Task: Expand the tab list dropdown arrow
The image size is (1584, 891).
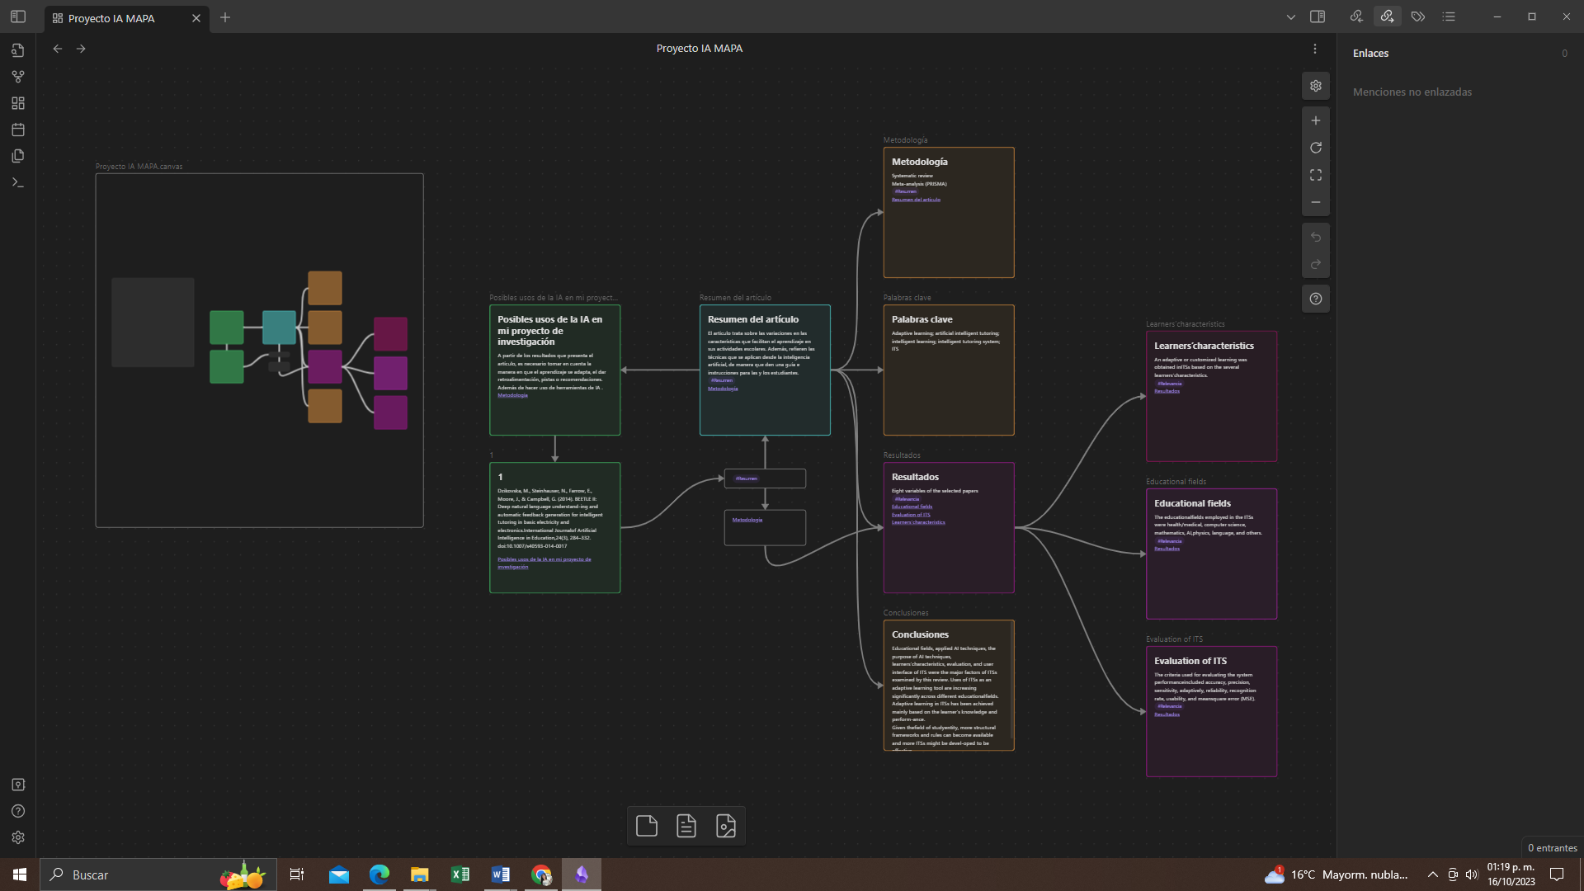Action: (1291, 17)
